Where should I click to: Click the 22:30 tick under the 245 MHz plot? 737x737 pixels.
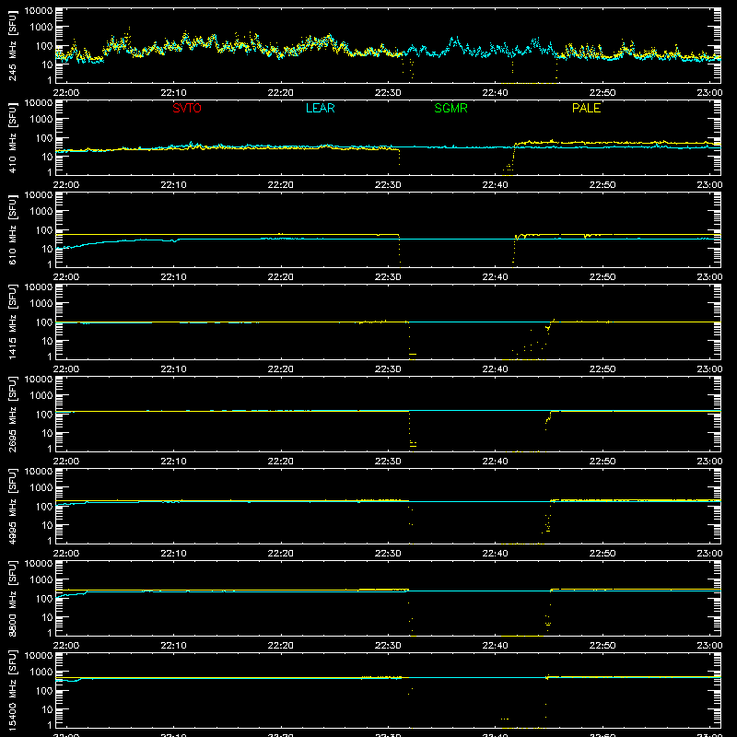[x=388, y=93]
